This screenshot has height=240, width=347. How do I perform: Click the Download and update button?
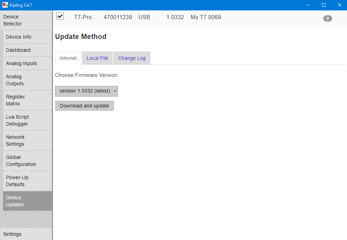point(84,106)
